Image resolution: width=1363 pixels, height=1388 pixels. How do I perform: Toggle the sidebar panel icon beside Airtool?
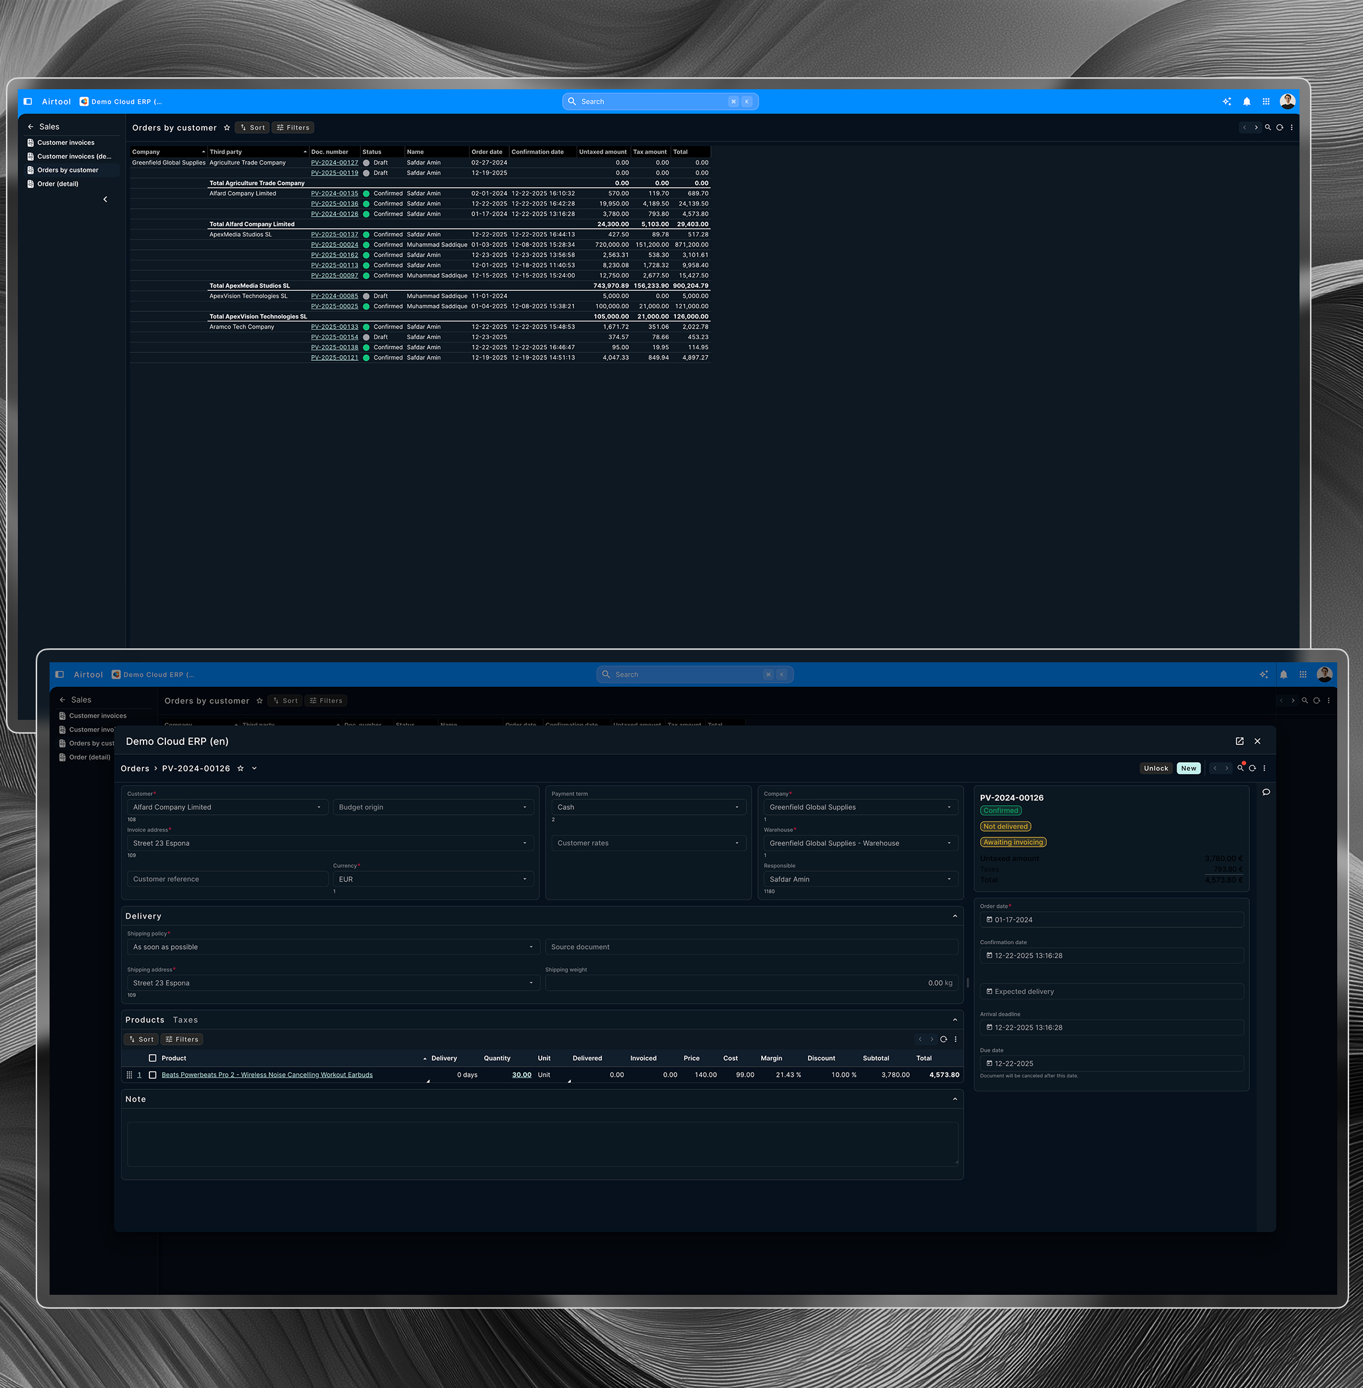[28, 102]
